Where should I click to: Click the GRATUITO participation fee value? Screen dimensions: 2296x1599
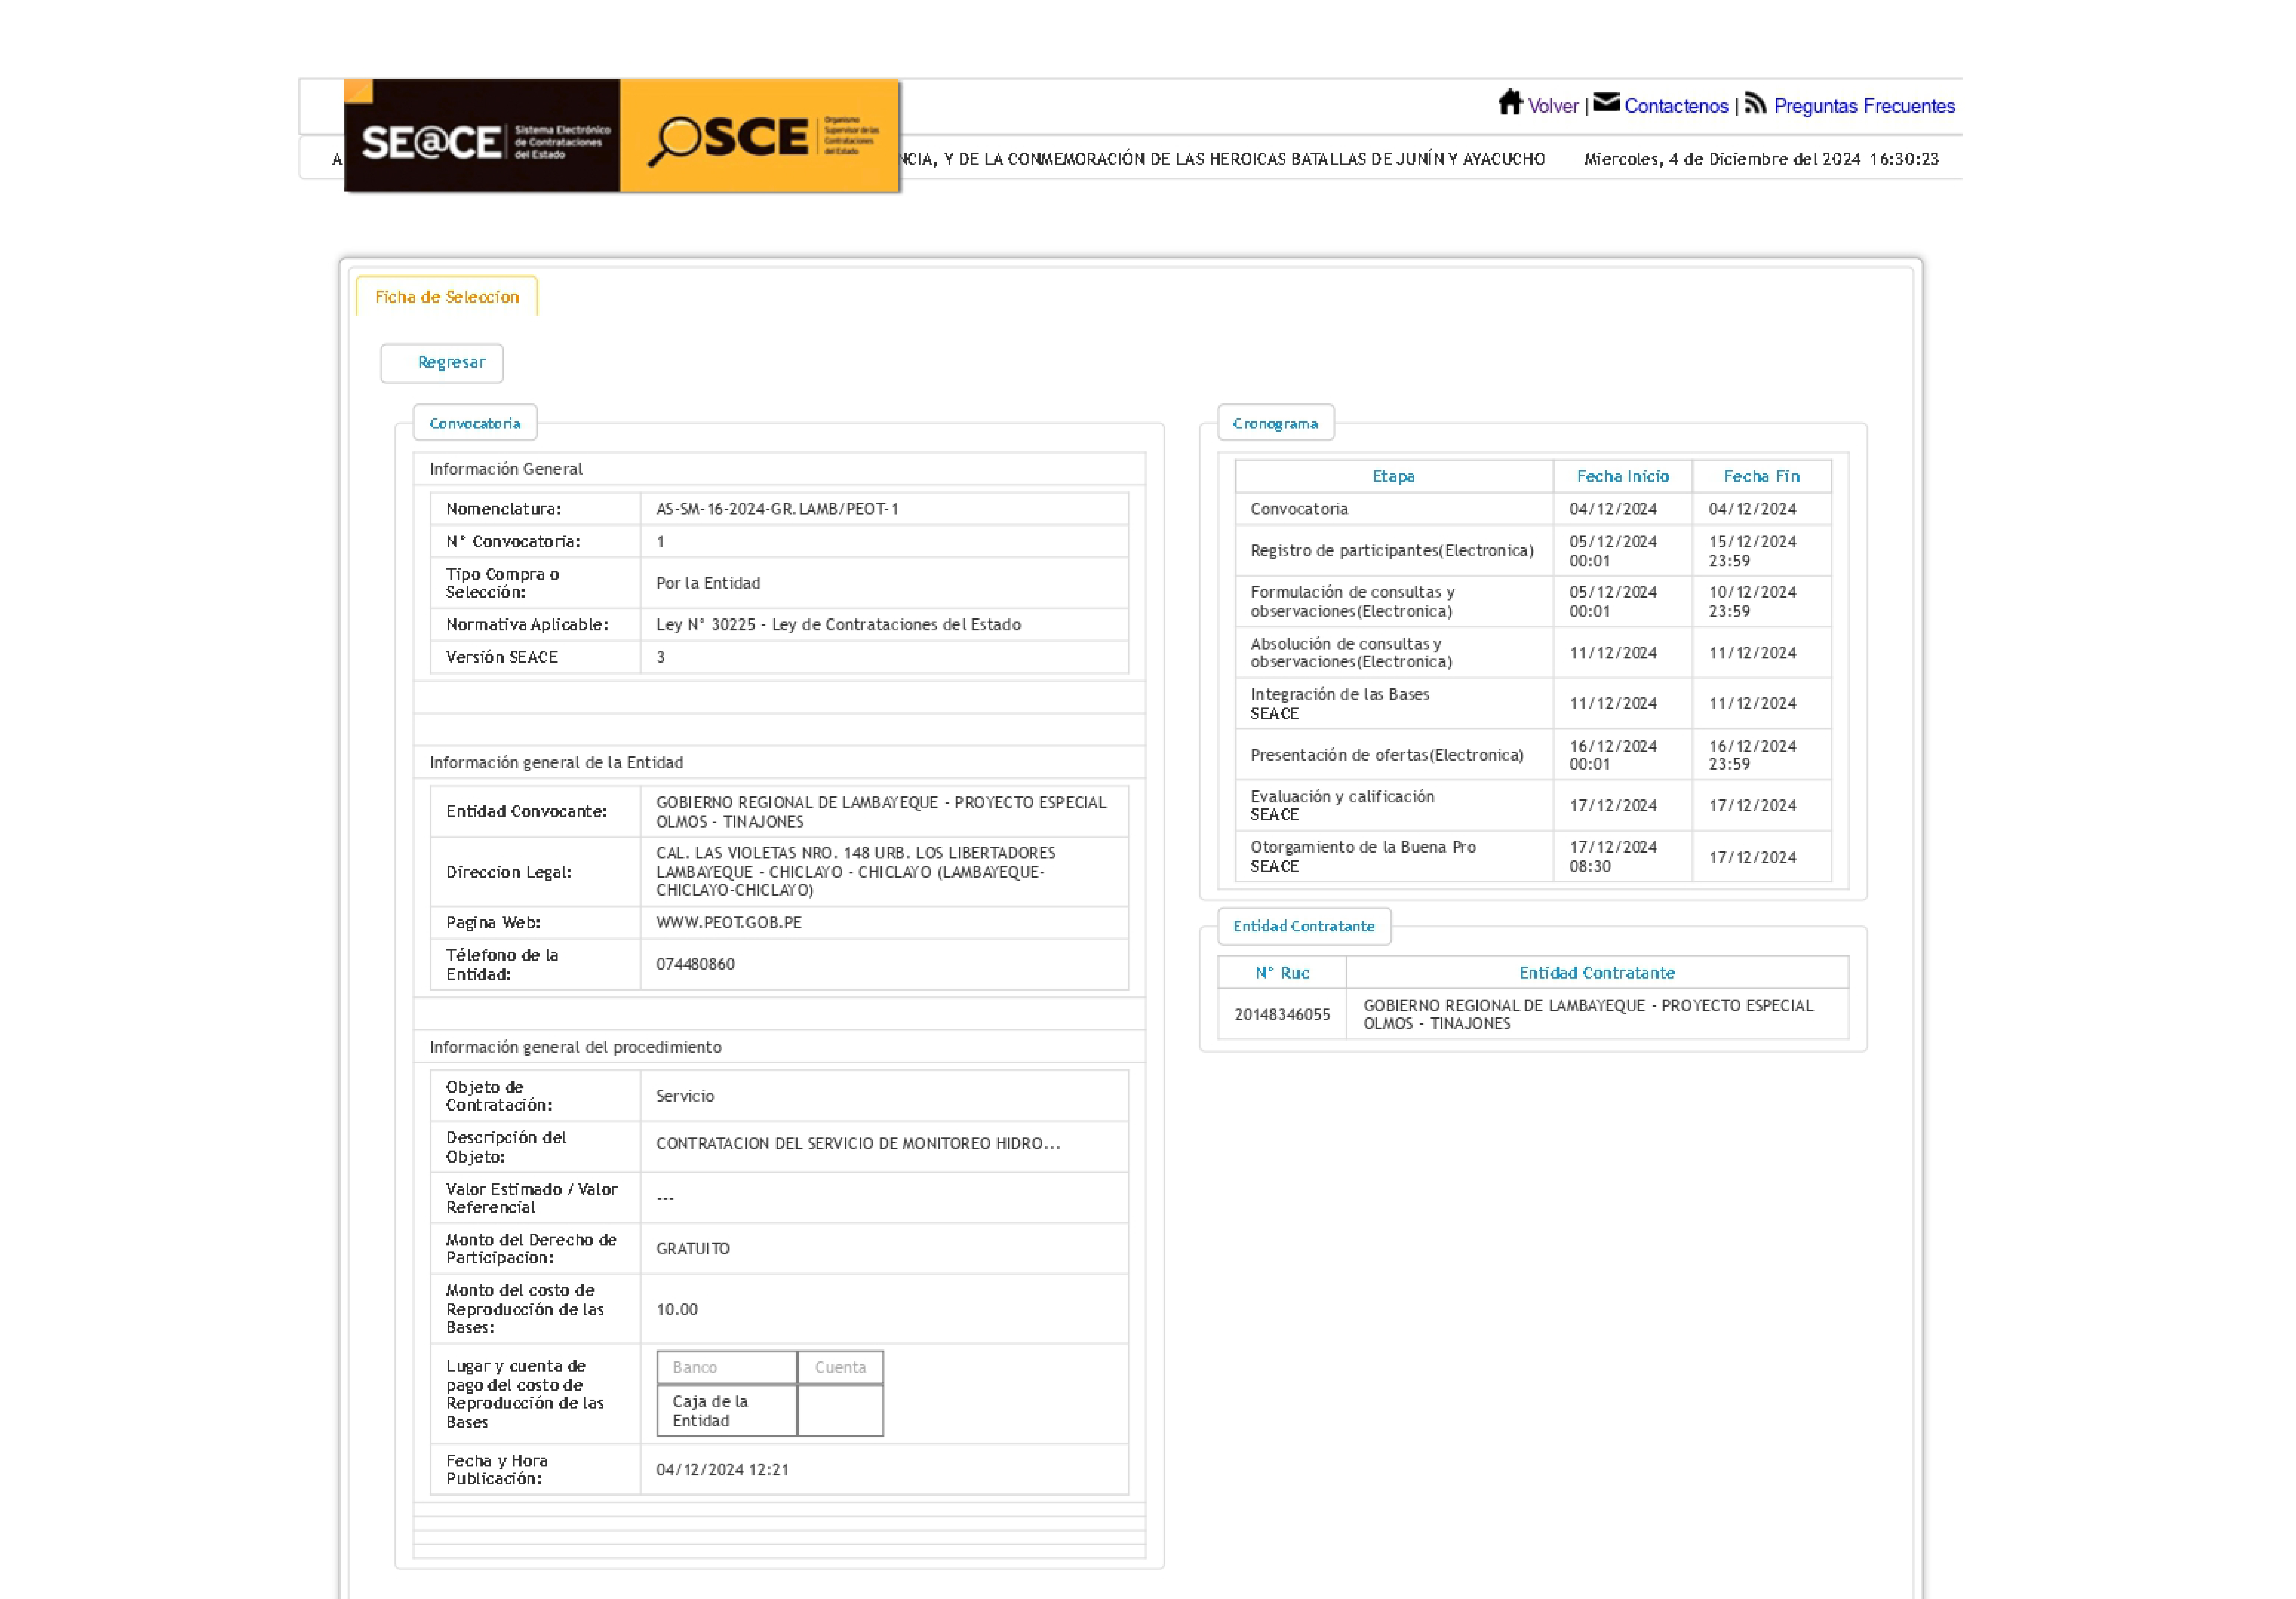[x=693, y=1249]
